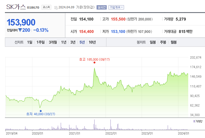Screen dimensions: 205x138
Task: Click the stock code 018670
Action: tap(33, 8)
